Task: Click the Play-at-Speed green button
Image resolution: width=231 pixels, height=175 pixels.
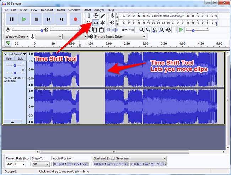Action: pos(181,30)
